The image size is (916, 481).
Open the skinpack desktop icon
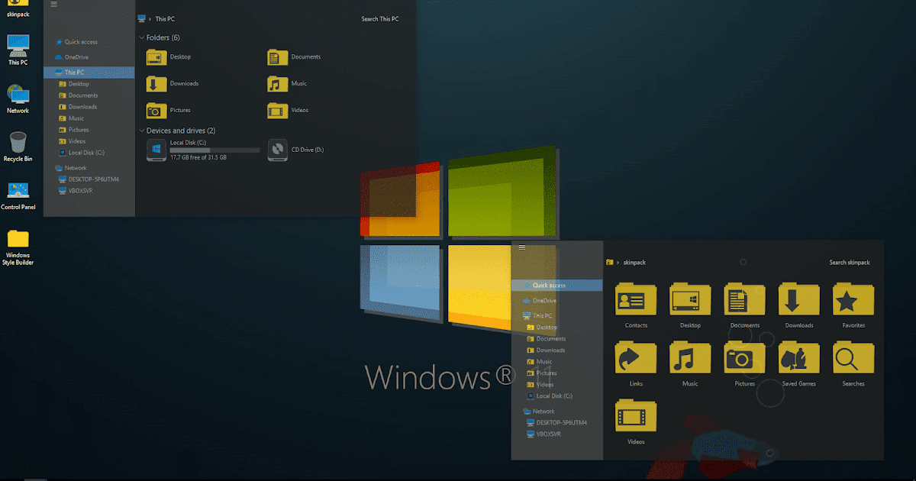[18, 8]
